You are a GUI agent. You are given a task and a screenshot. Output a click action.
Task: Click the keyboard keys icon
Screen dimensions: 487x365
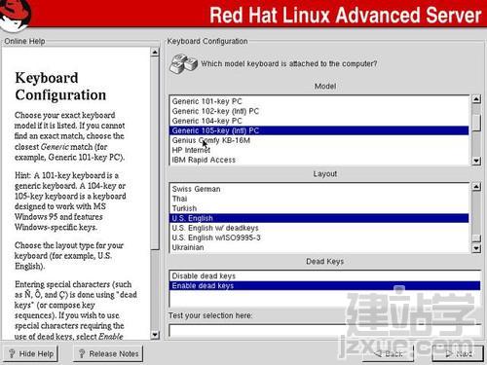click(x=183, y=63)
